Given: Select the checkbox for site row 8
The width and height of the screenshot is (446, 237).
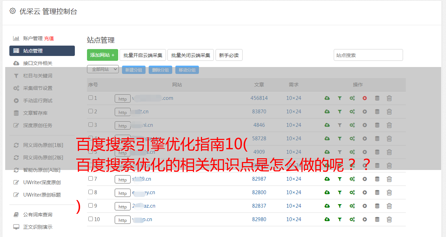Looking at the screenshot, I should (x=90, y=192).
